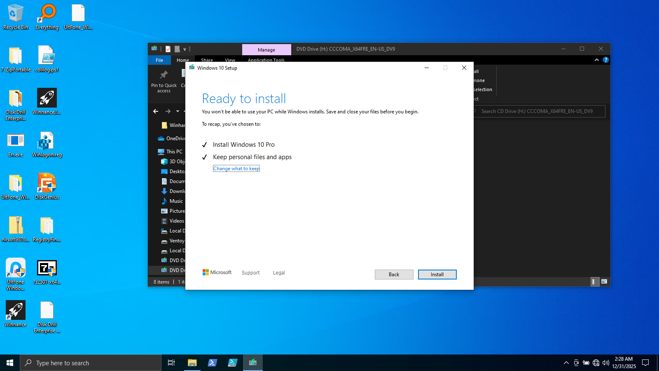Click the Windows 10 Setup title bar icon

click(x=192, y=68)
